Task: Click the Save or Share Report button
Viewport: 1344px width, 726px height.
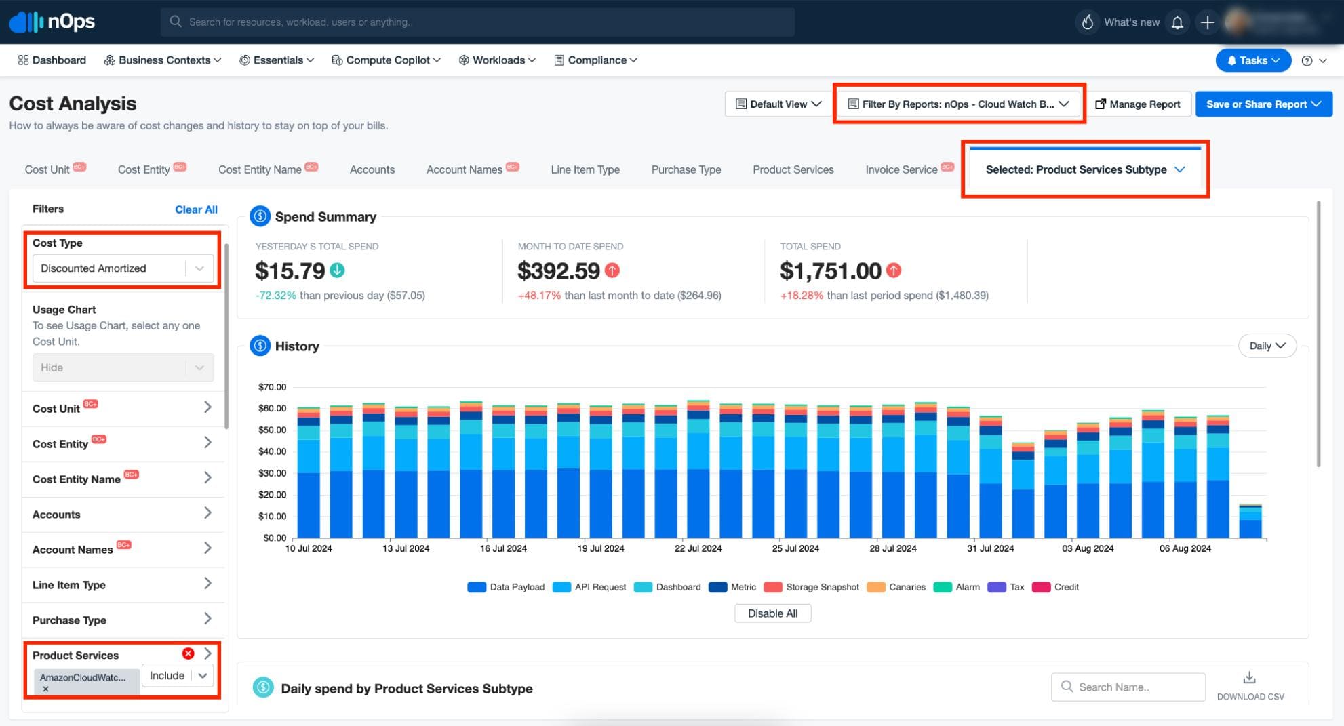Action: click(x=1263, y=104)
